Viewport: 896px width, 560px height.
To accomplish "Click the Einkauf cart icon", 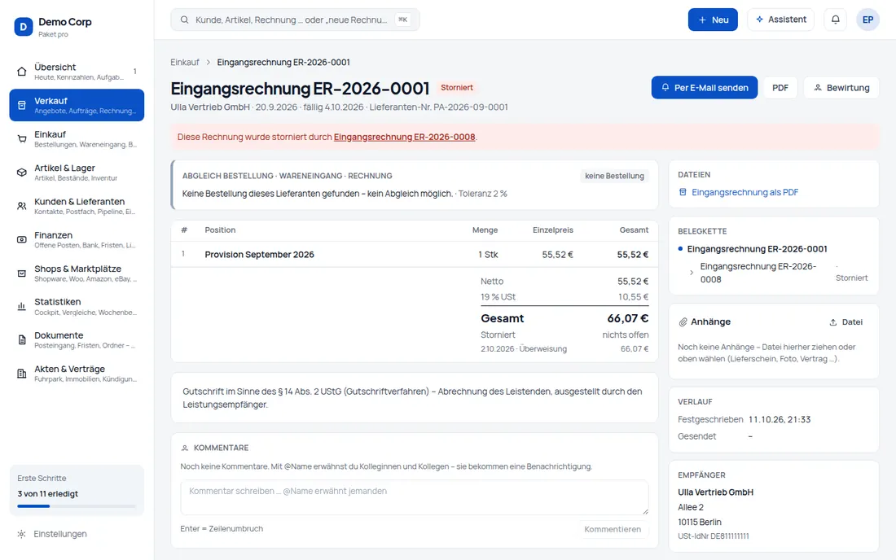I will coord(22,138).
